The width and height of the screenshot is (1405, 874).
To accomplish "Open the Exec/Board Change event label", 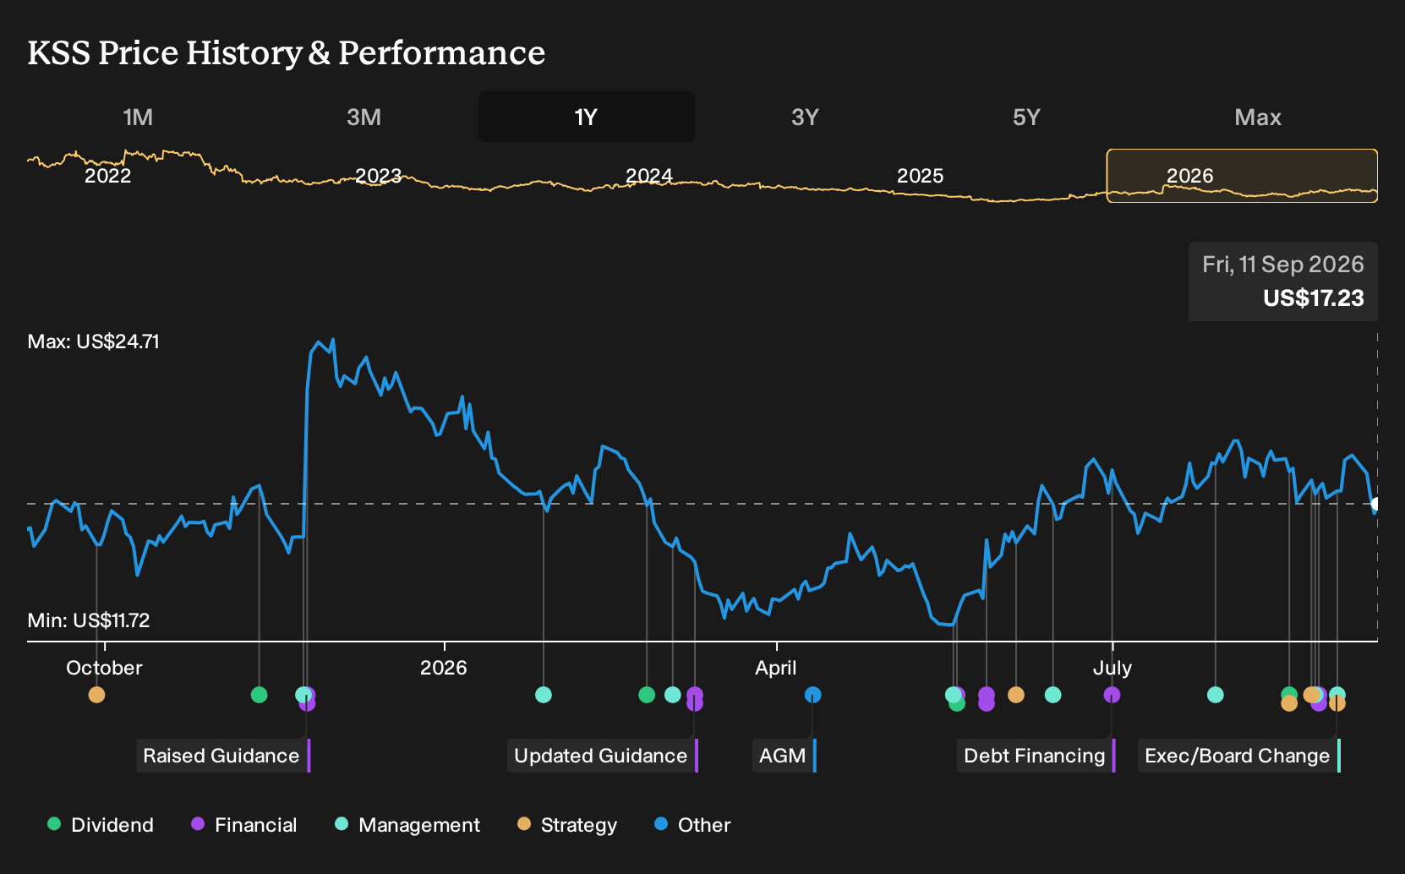I will pos(1239,756).
